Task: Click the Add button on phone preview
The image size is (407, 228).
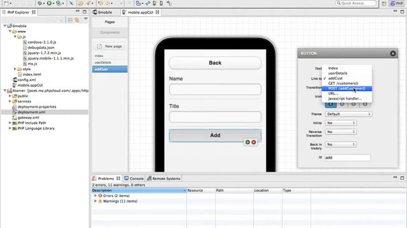Action: 215,136
